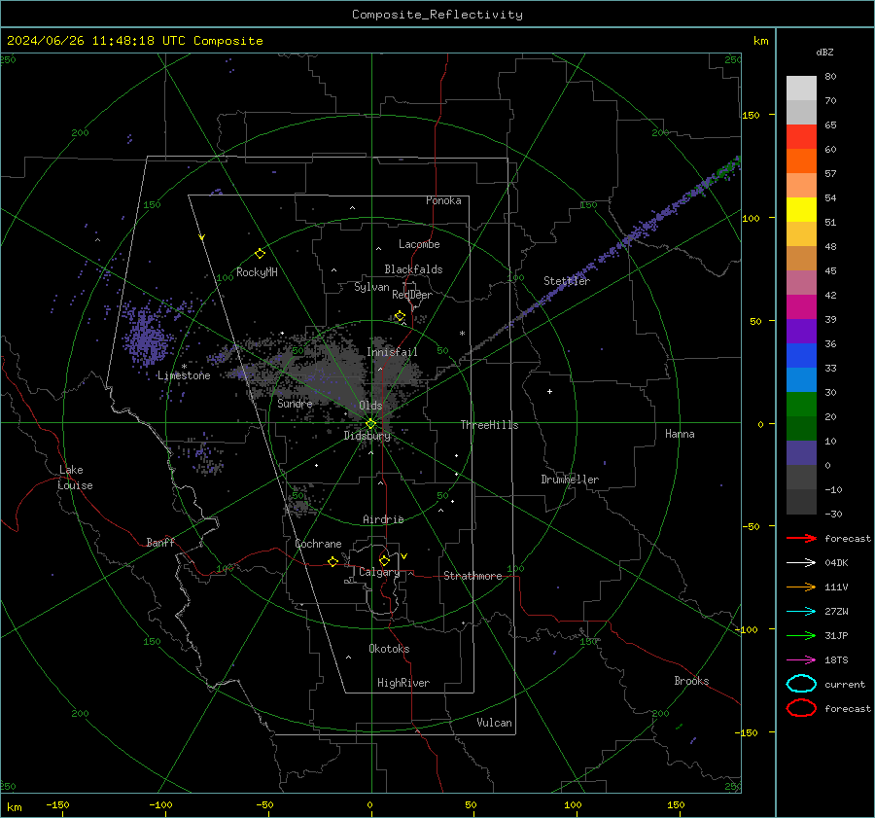Click the Cochrane town label
Viewport: 875px width, 818px height.
point(318,544)
